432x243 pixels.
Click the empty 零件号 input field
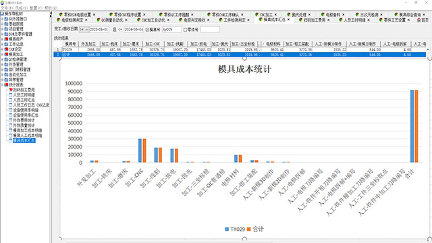click(x=210, y=30)
